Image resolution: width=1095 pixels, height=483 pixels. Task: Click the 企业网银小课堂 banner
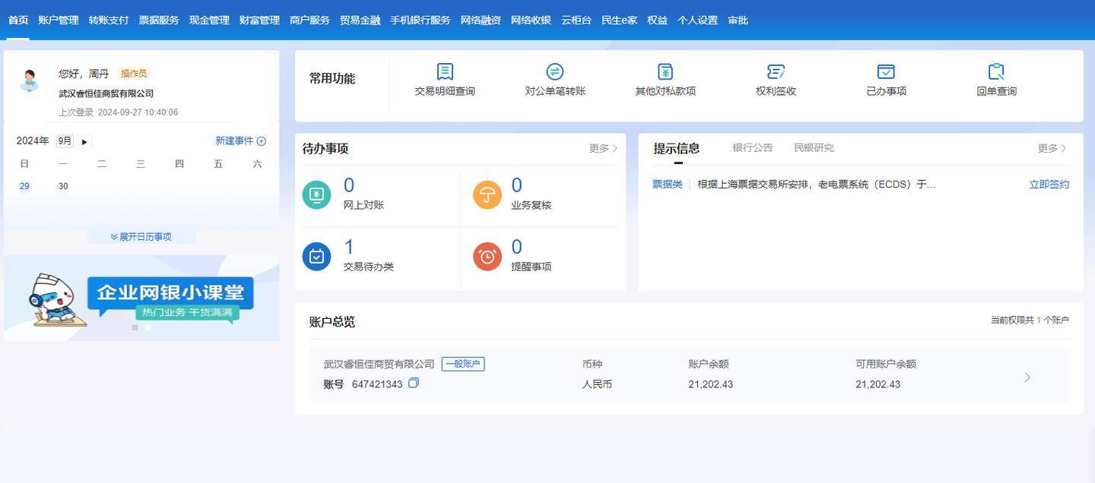tap(141, 298)
